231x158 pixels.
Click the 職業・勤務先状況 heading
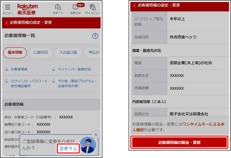point(147,51)
